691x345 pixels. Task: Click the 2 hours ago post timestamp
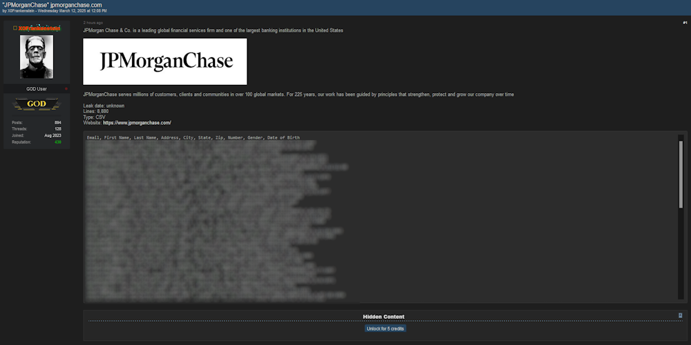click(x=93, y=23)
